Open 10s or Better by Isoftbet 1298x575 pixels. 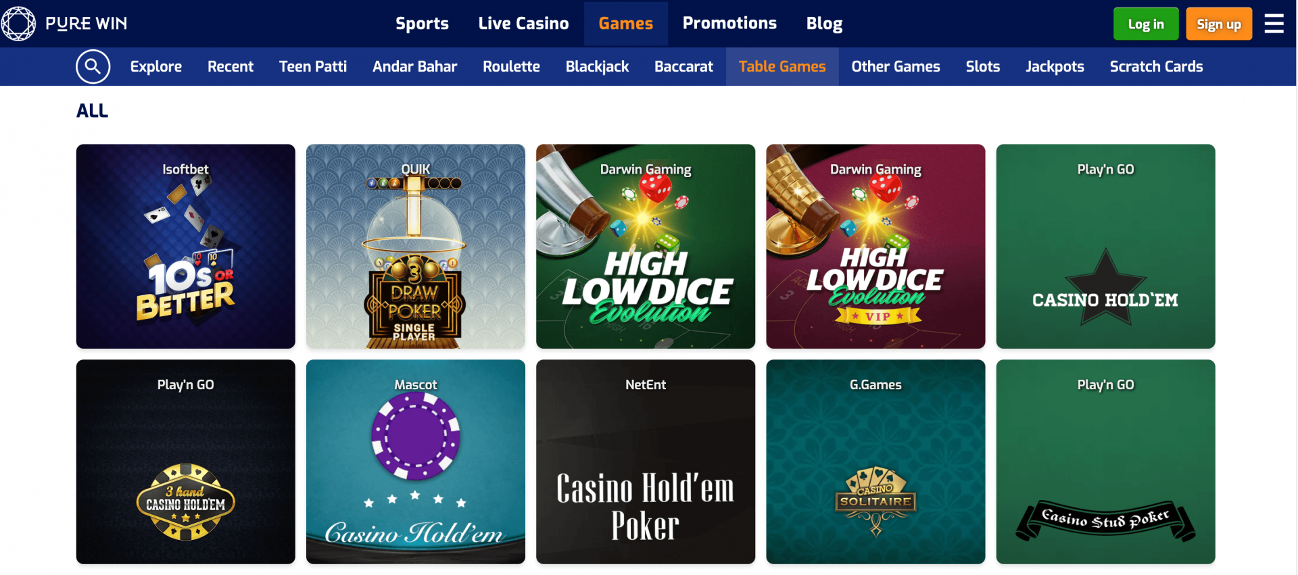click(186, 246)
